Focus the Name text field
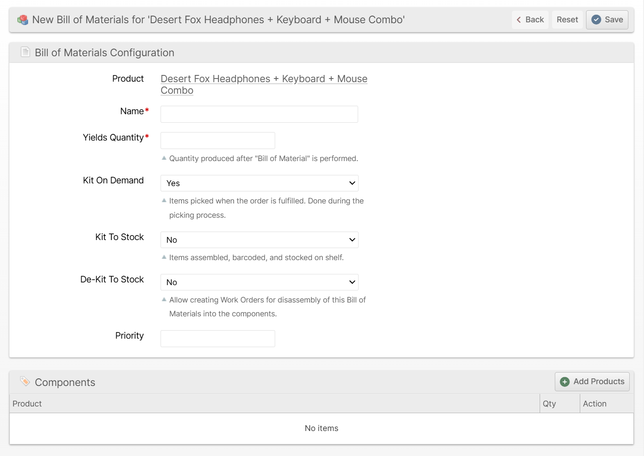 [x=259, y=114]
